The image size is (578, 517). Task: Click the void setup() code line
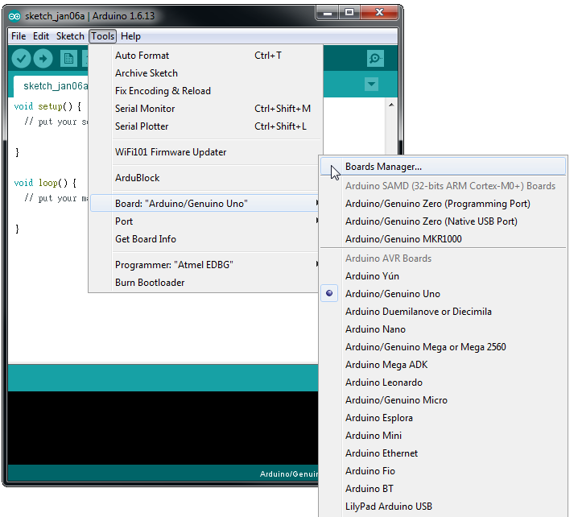point(47,106)
